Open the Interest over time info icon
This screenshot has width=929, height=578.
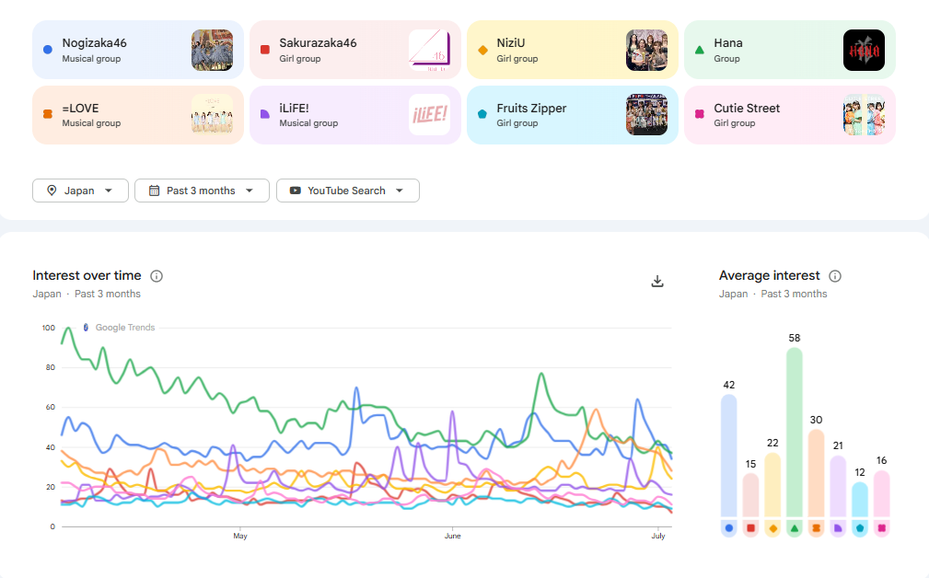tap(157, 276)
